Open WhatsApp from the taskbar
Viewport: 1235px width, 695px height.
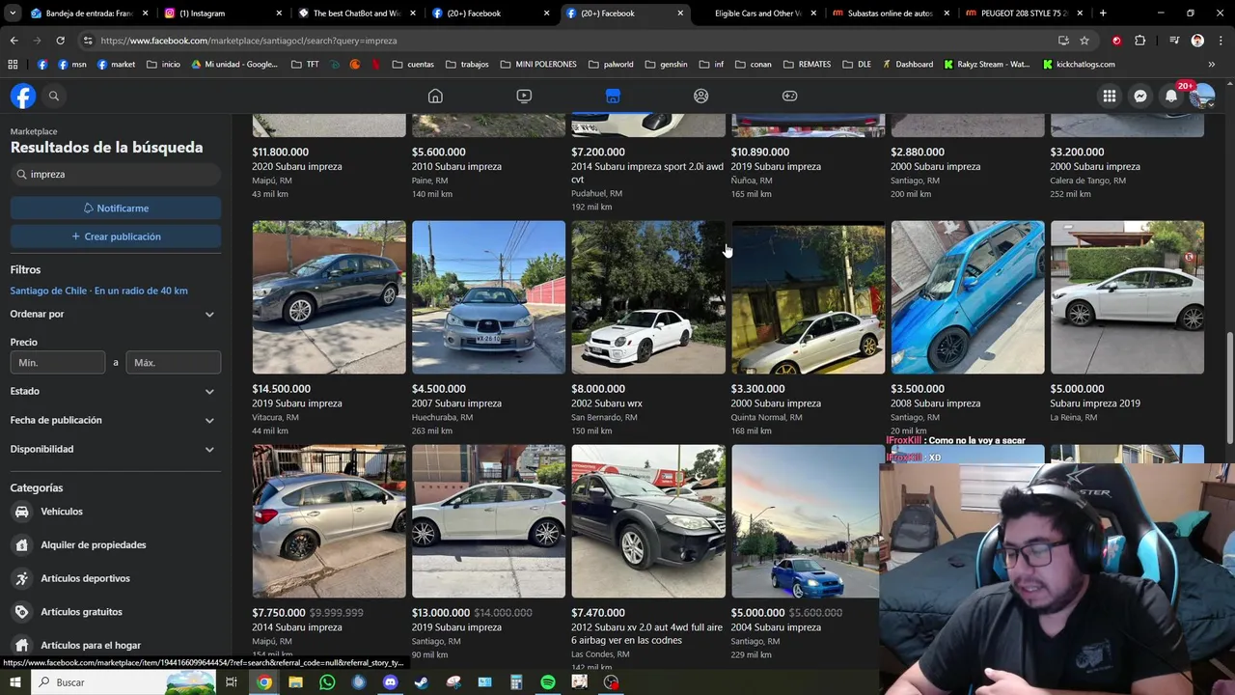point(327,682)
